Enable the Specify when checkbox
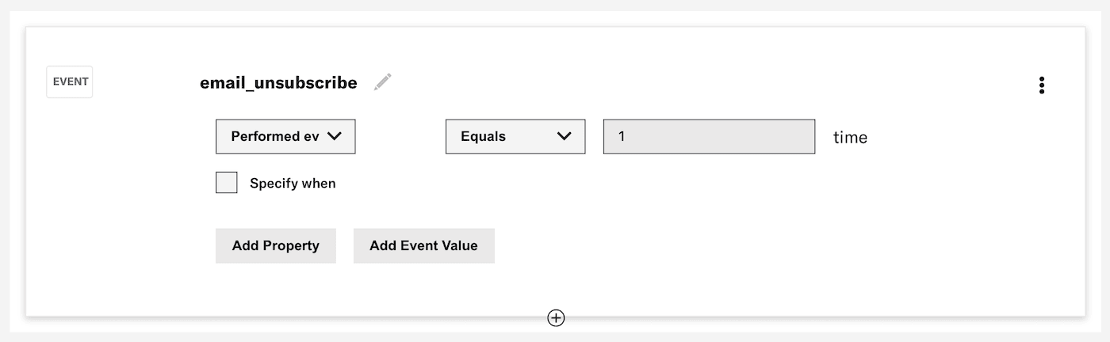This screenshot has height=342, width=1110. tap(227, 183)
